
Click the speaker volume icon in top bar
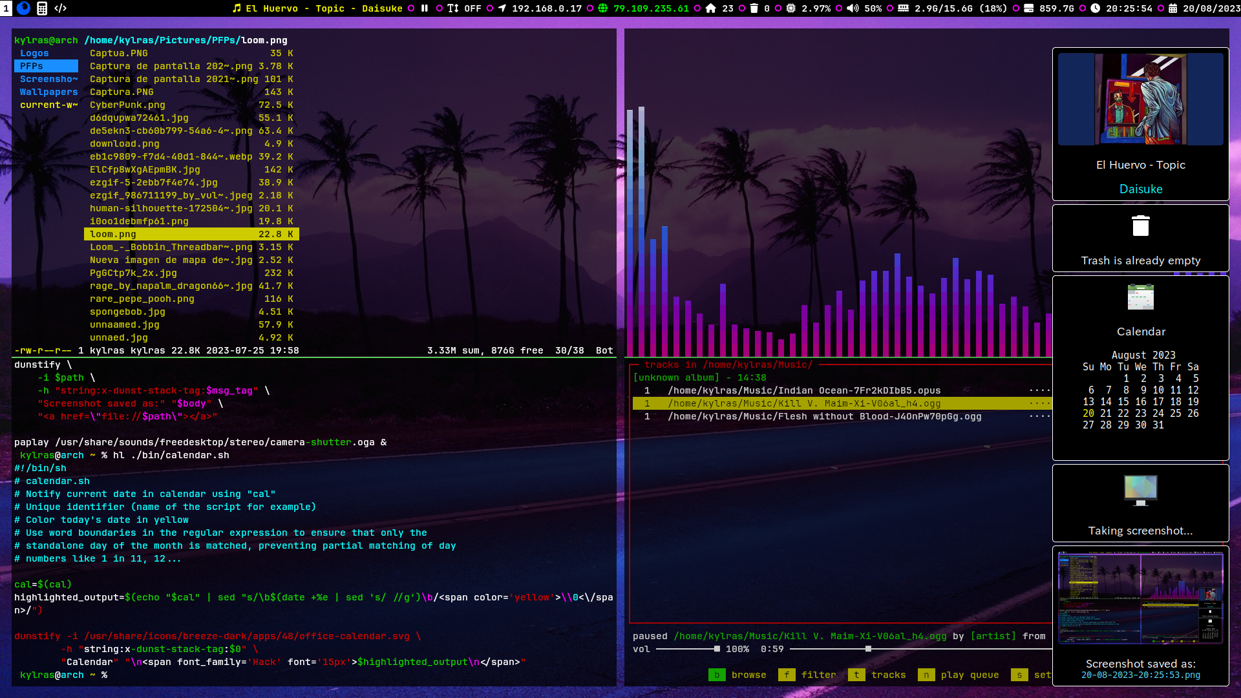point(853,8)
